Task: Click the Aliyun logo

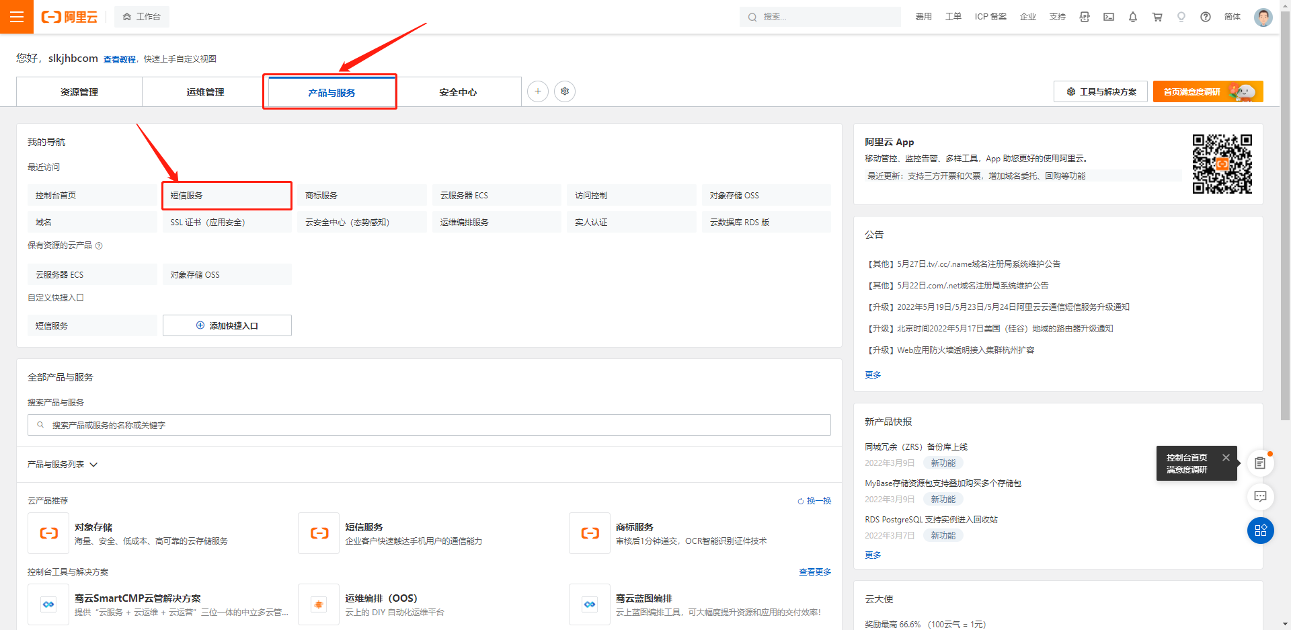Action: tap(69, 17)
